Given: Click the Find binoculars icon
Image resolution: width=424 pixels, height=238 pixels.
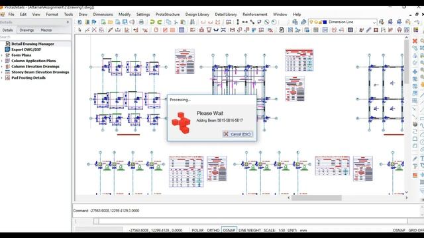Looking at the screenshot, I should (x=192, y=22).
